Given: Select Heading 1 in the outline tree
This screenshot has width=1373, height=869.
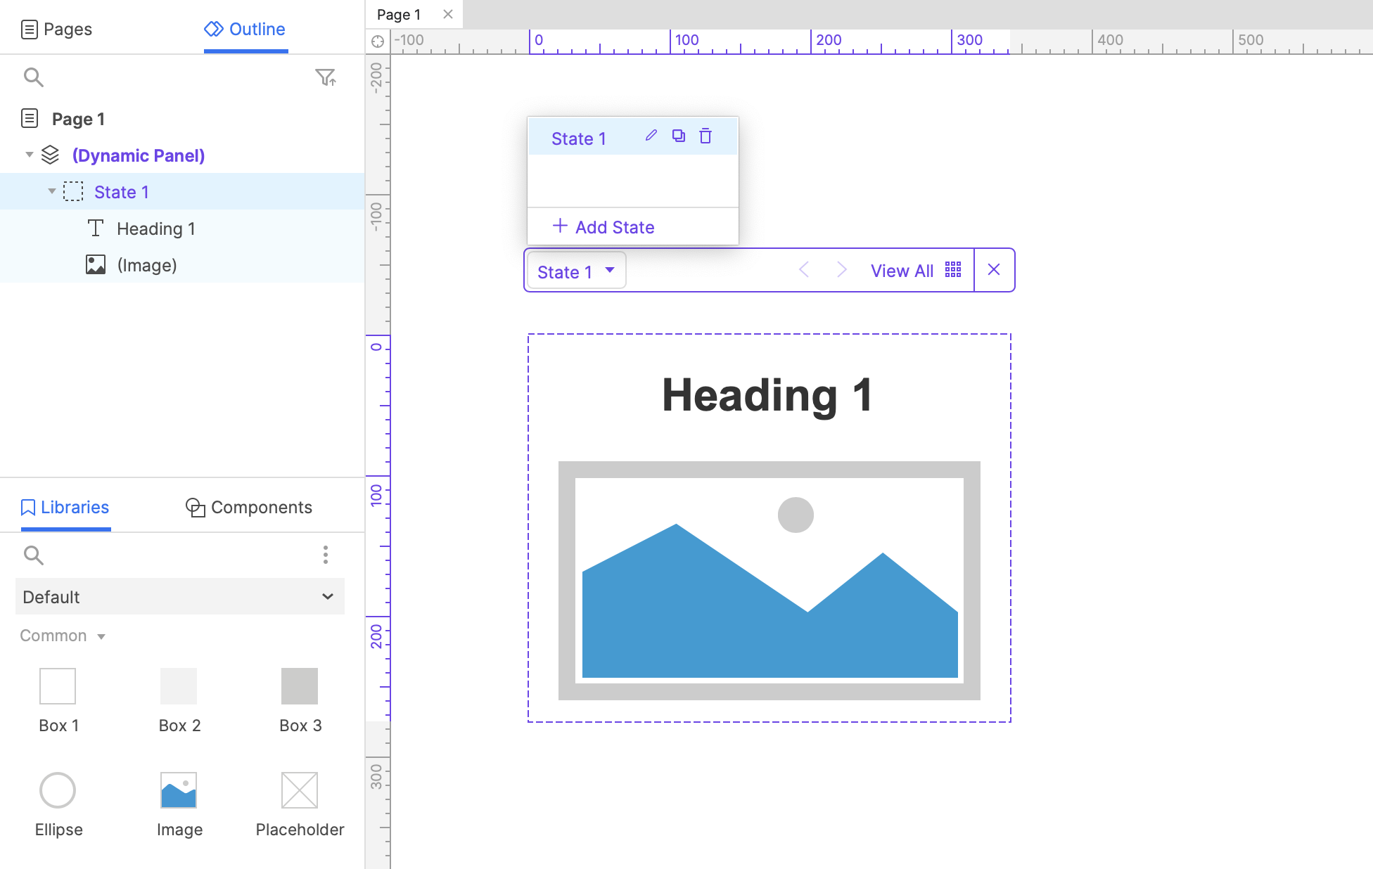Looking at the screenshot, I should 156,228.
